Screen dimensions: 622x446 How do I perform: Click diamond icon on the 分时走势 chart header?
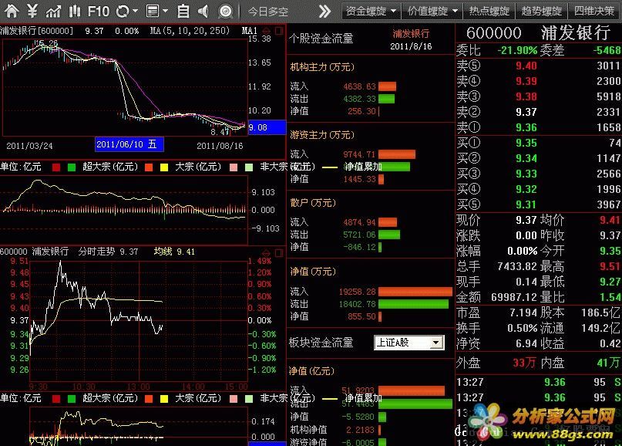tap(267, 252)
